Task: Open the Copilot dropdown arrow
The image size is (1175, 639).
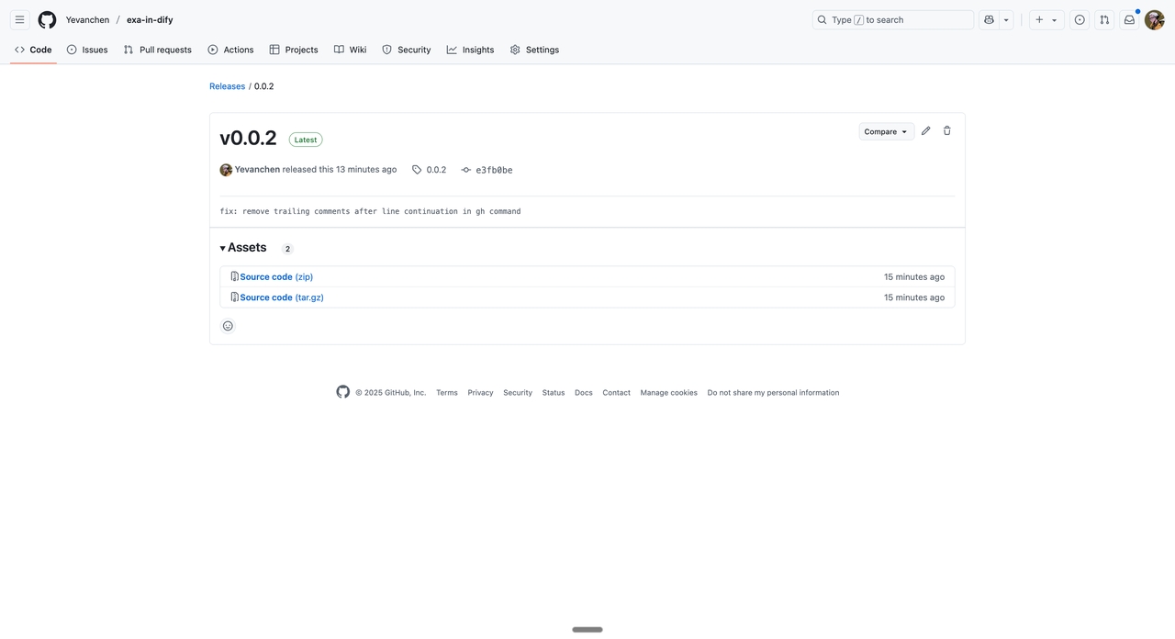Action: [1006, 19]
